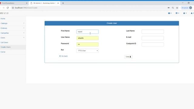Expand the Campañas sidebar menu
Screen dimensions: 194x109
click(x=12, y=33)
